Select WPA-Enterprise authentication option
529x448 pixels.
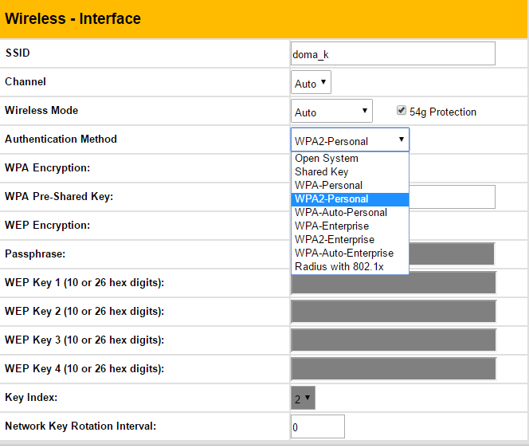tap(350, 226)
